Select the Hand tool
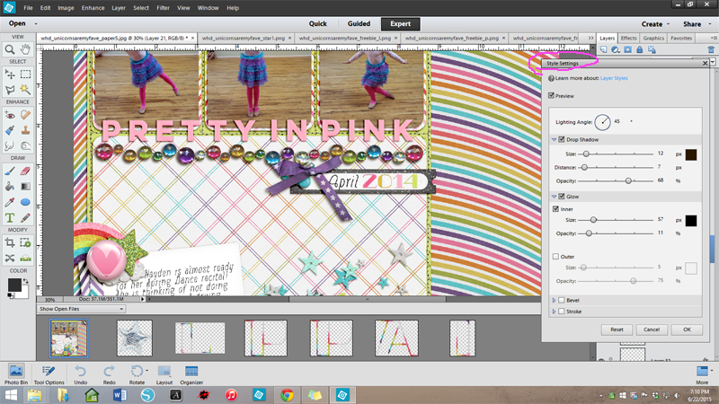The height and width of the screenshot is (404, 719). click(x=26, y=49)
